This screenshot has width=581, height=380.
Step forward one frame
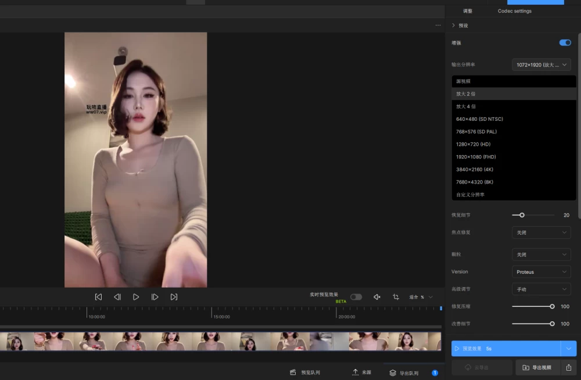click(155, 297)
